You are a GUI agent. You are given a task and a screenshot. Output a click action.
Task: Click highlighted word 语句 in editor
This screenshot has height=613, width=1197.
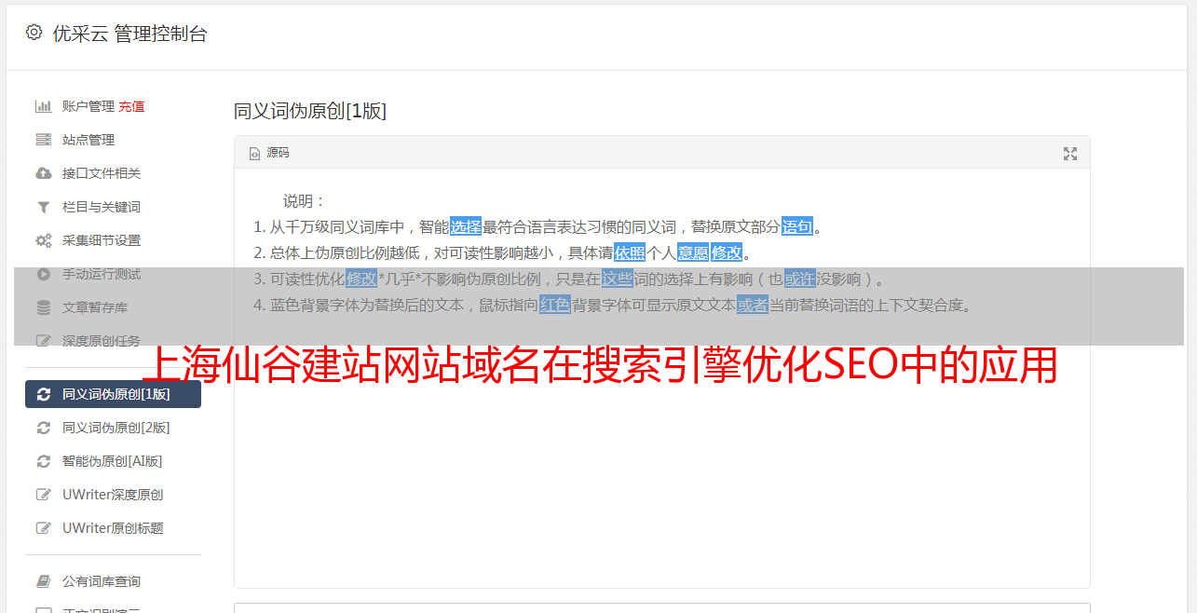(x=797, y=226)
